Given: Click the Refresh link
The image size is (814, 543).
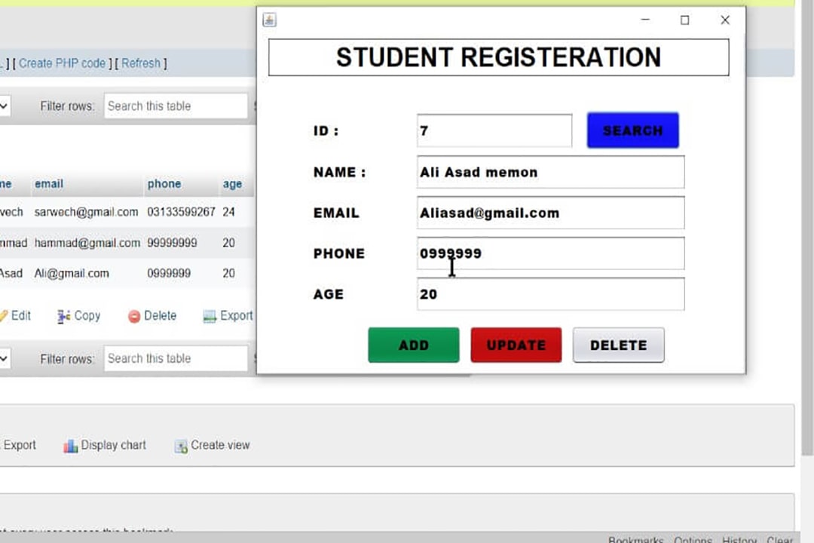Looking at the screenshot, I should click(x=141, y=63).
